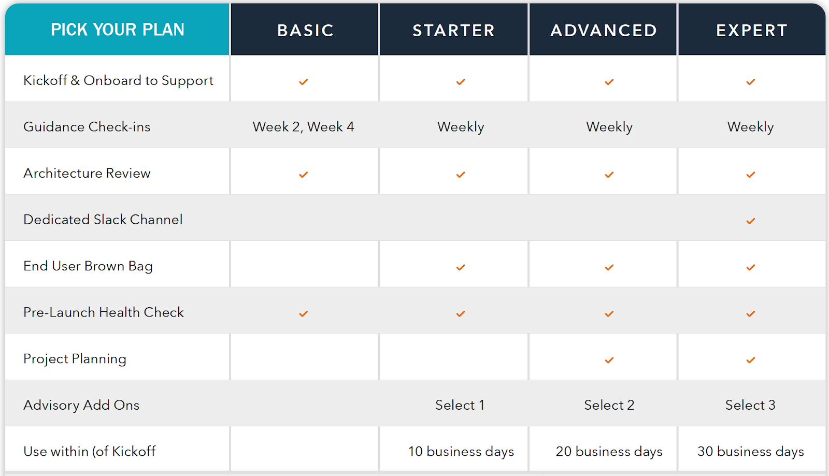829x476 pixels.
Task: Select the STARTER plan column header
Action: pos(454,30)
